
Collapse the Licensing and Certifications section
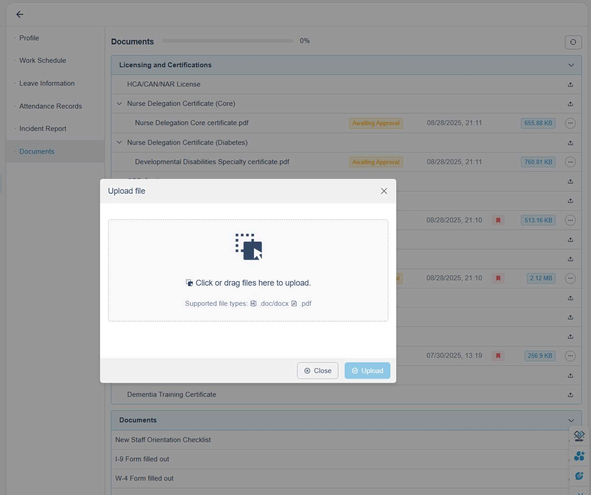(571, 65)
